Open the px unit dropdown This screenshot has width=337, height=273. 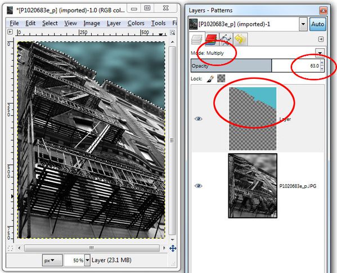pyautogui.click(x=52, y=260)
